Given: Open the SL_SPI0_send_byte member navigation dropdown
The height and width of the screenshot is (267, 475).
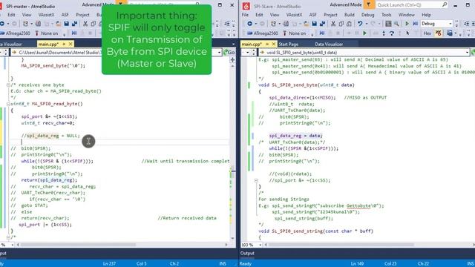Looking at the screenshot, I should pyautogui.click(x=467, y=53).
